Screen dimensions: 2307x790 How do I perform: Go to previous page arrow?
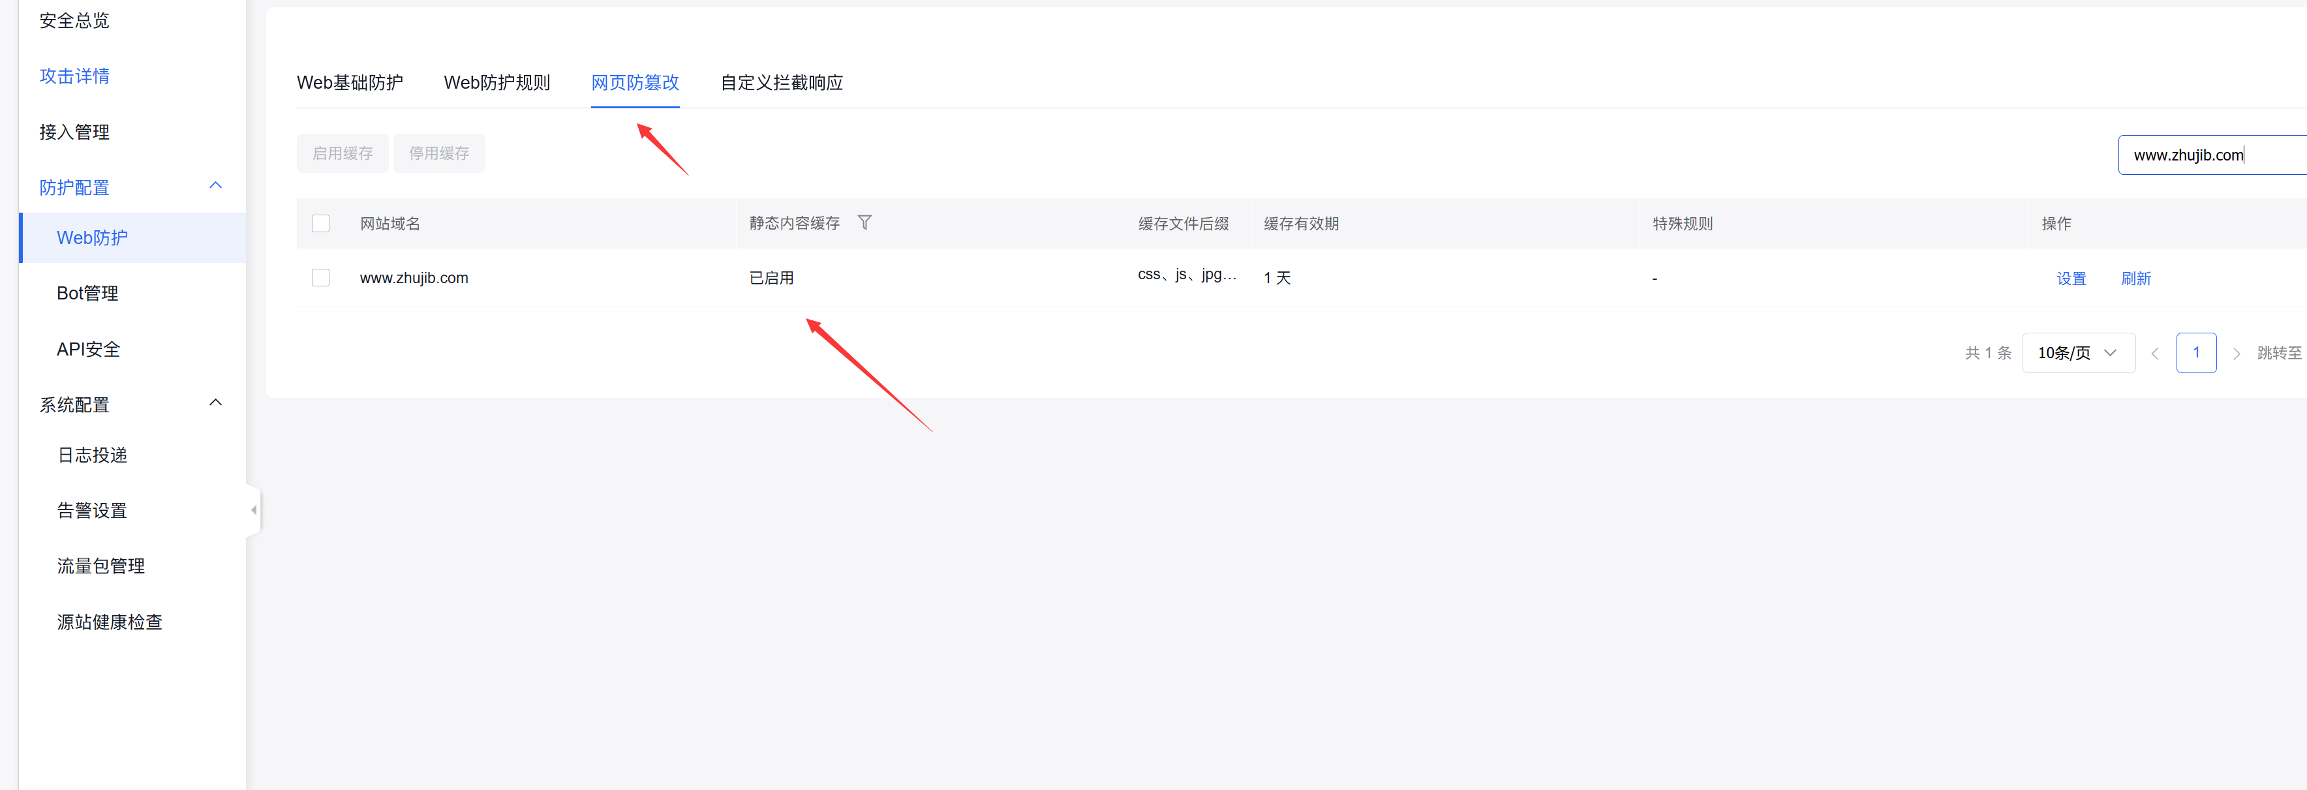click(2155, 353)
